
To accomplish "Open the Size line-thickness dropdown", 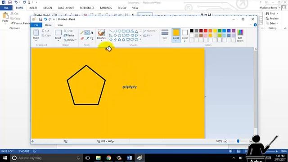I will (165, 35).
